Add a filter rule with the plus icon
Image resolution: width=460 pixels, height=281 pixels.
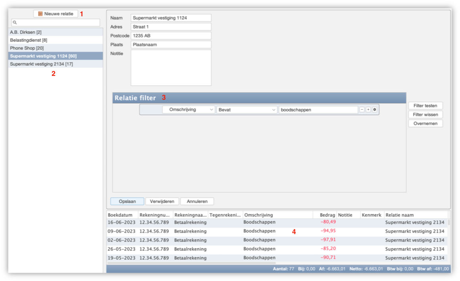(368, 110)
